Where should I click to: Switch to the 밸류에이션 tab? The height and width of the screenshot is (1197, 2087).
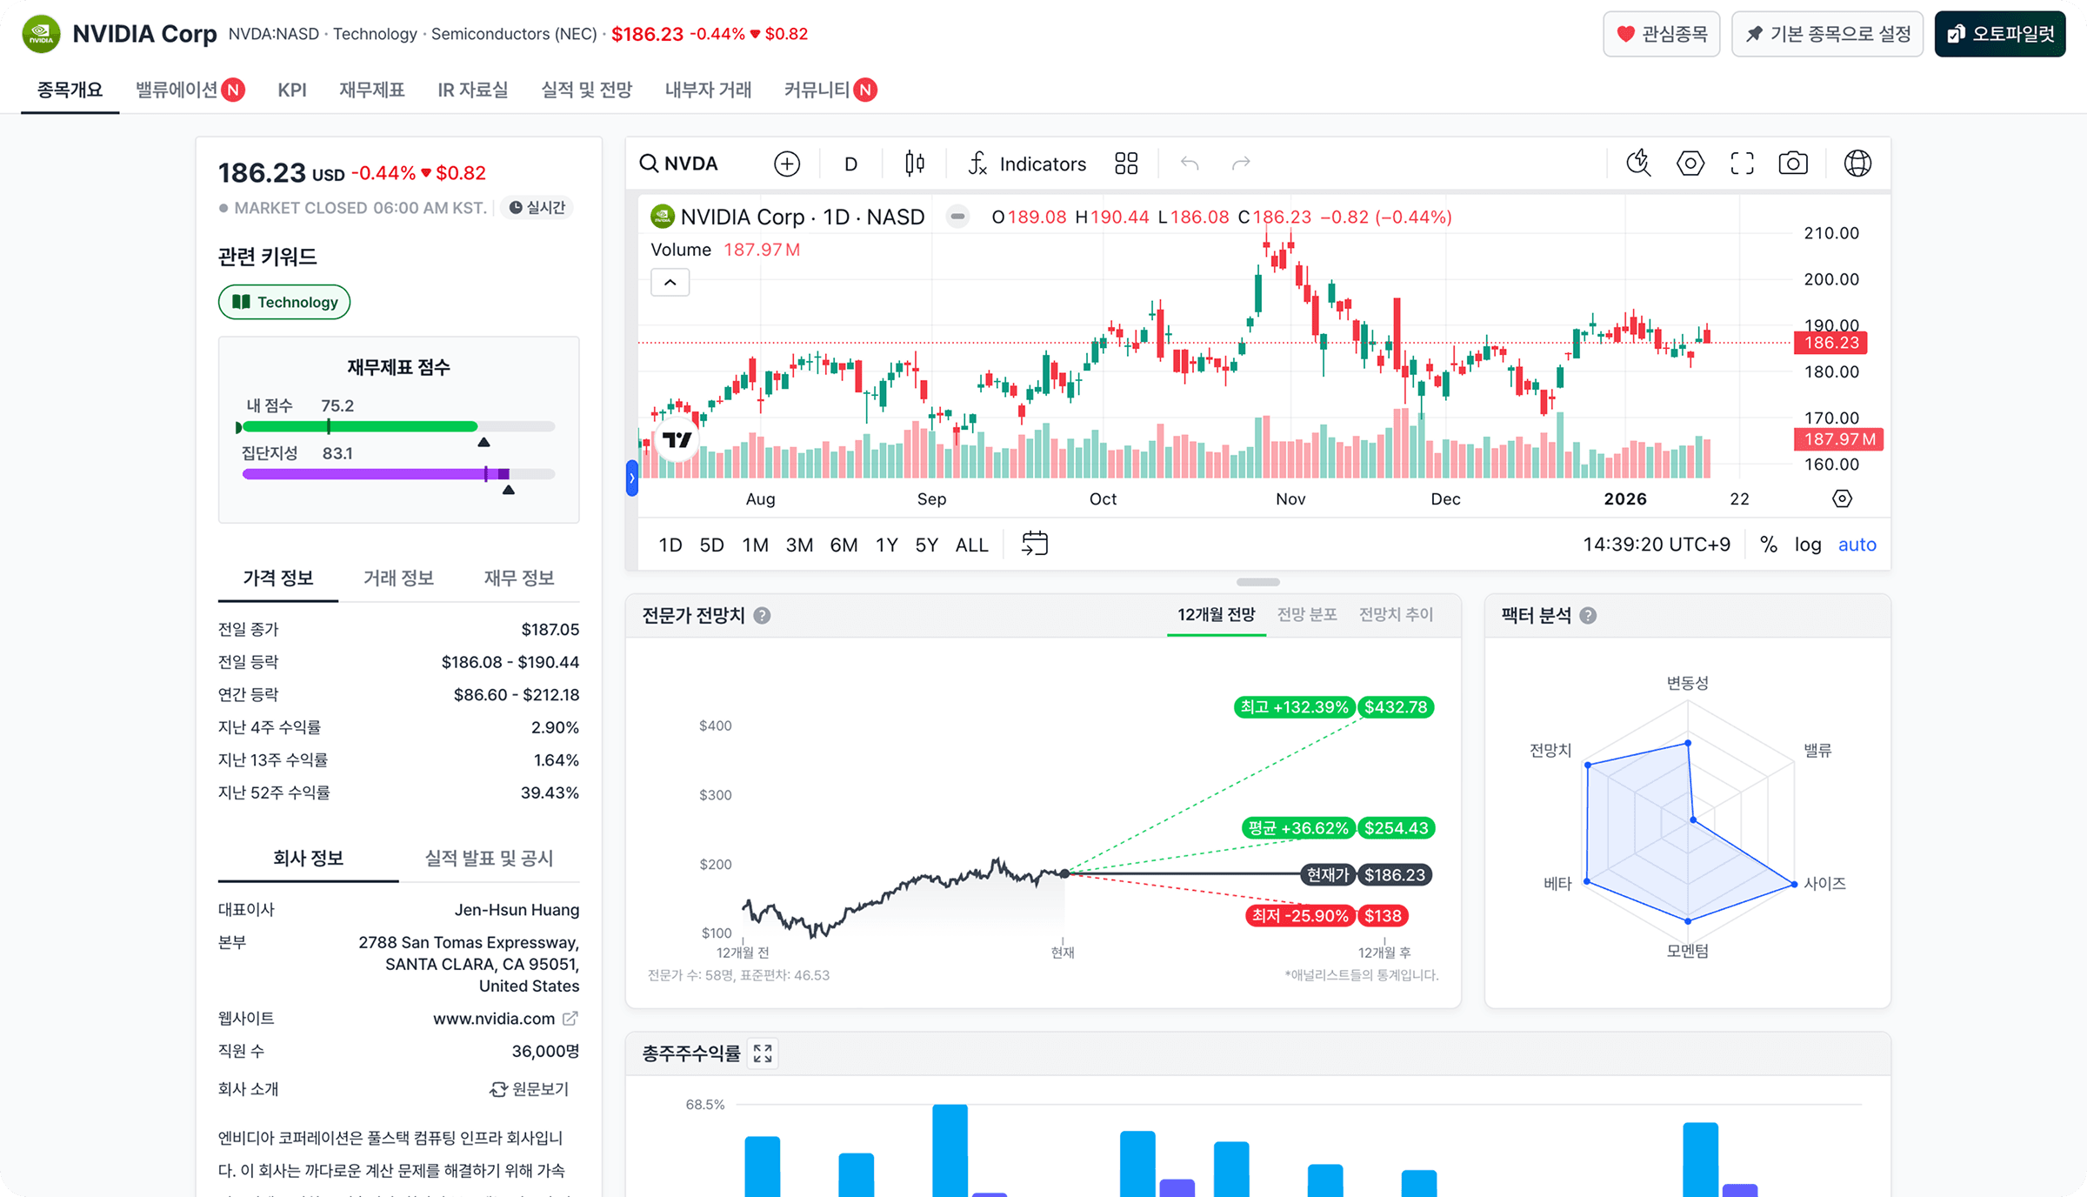190,90
